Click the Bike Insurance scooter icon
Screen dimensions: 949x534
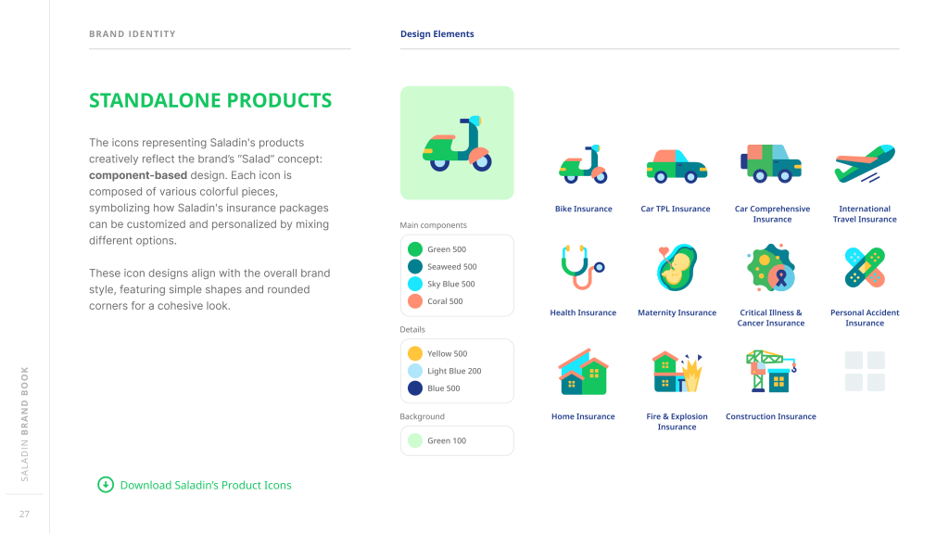[583, 165]
